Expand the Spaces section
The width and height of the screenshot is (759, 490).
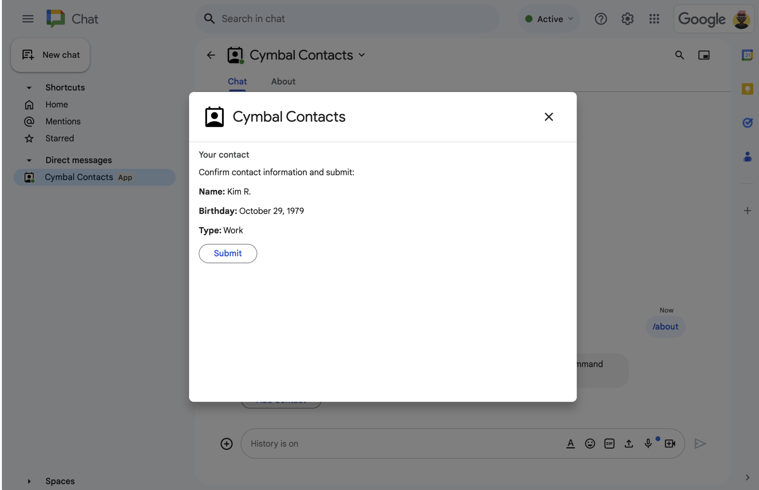point(28,481)
